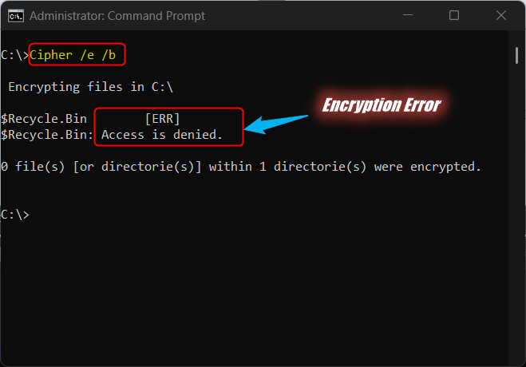Click the [ERR] status text
Screen dimensions: 526x367
(x=162, y=119)
